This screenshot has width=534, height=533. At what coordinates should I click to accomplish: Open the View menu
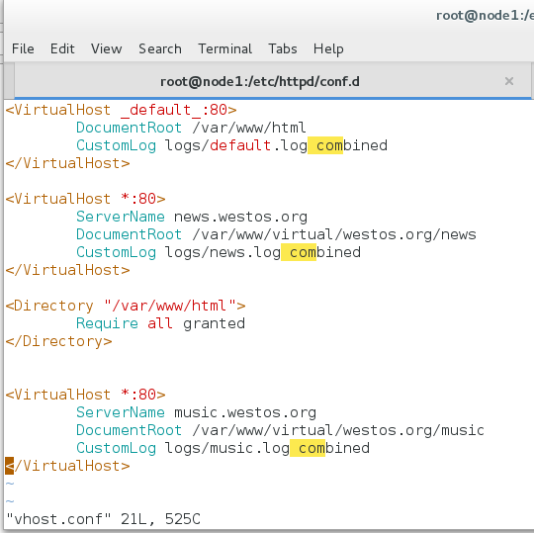106,48
